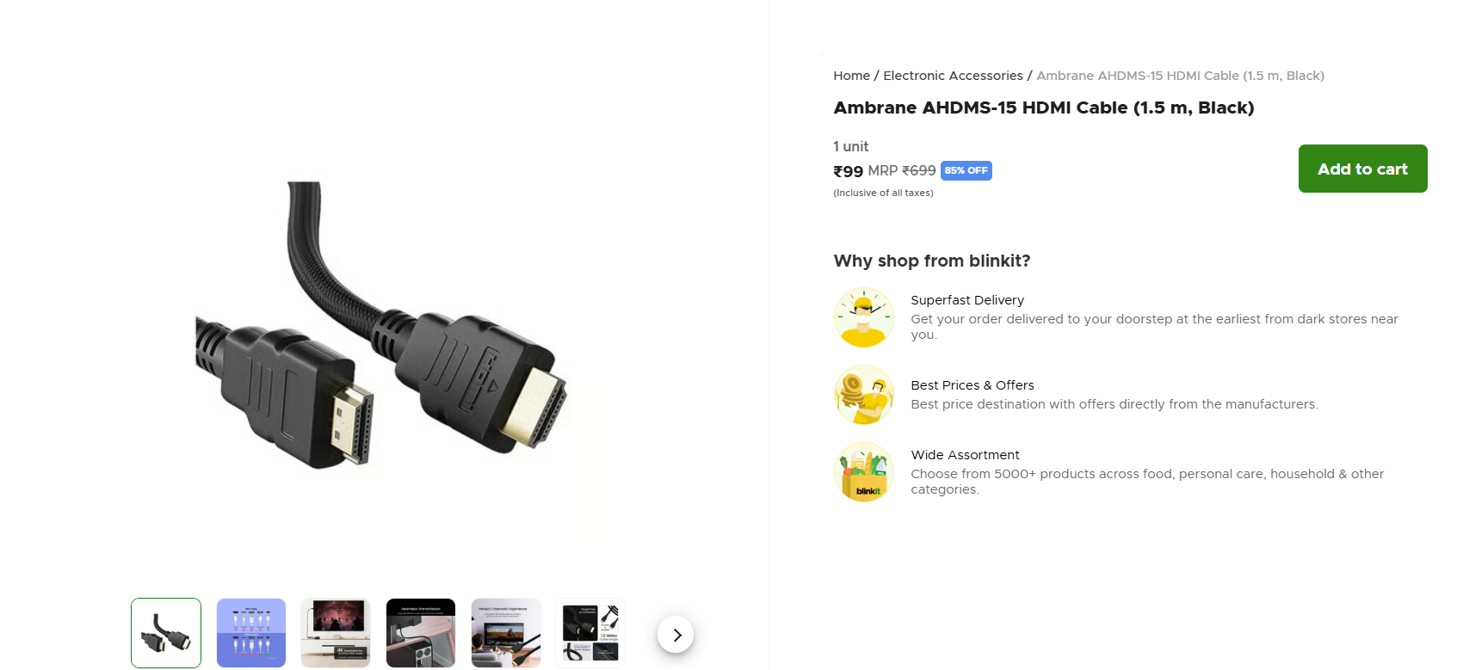Show next thumbnails with the arrow button
Screen dimensions: 1457x670
(676, 635)
